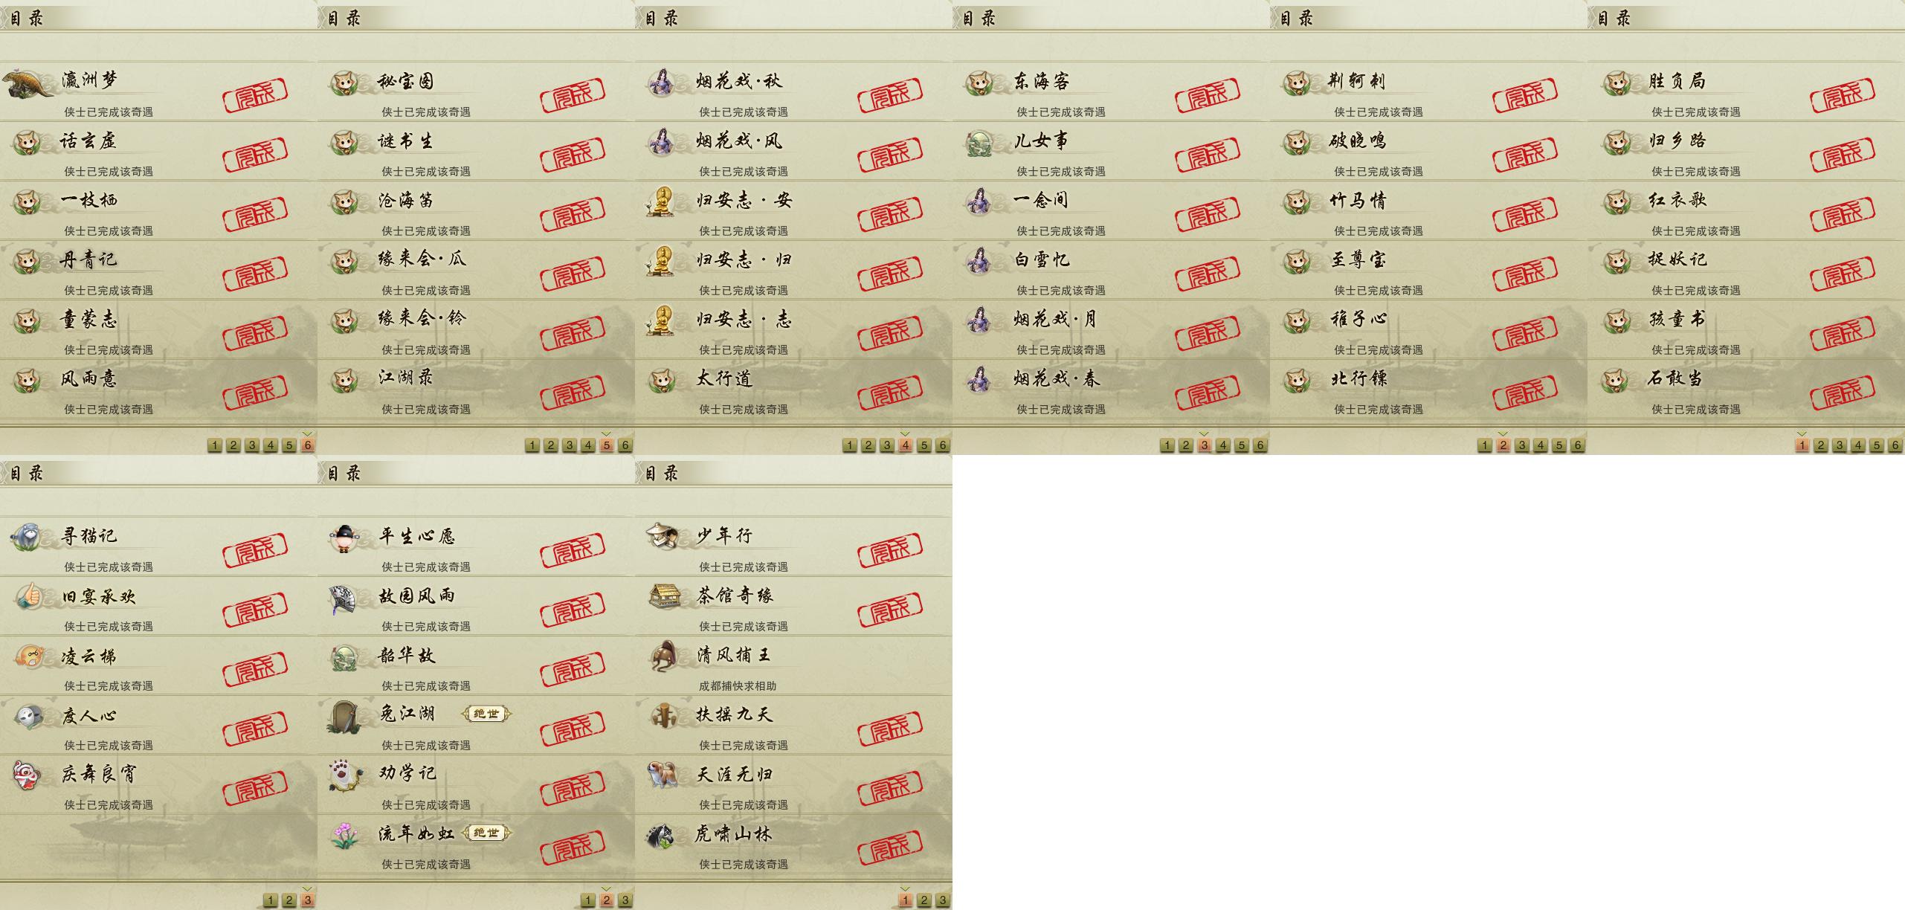Switch to page 1 in 秘宝图 panel
This screenshot has height=910, width=1905.
[532, 445]
